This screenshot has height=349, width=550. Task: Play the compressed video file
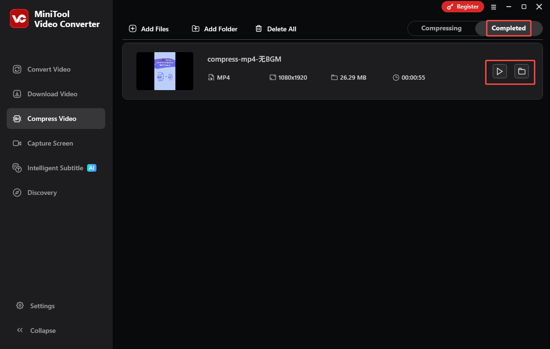point(499,71)
